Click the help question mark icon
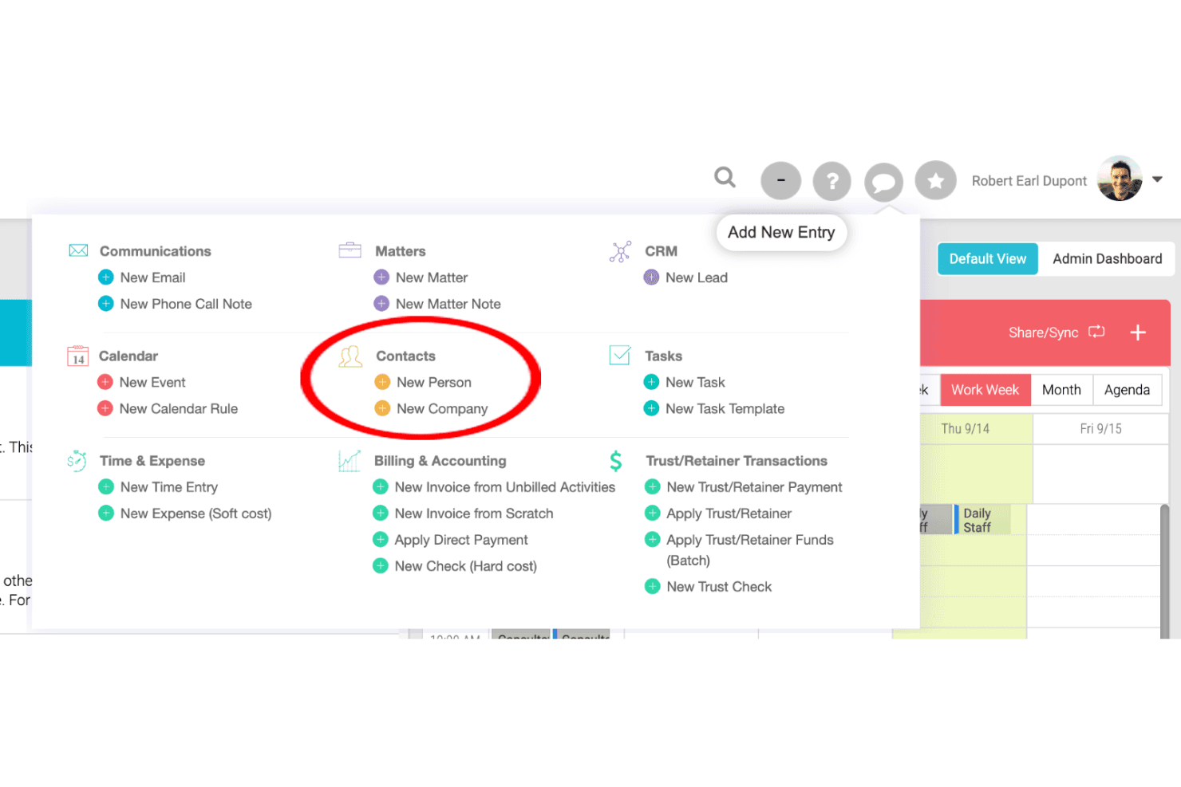 tap(831, 181)
